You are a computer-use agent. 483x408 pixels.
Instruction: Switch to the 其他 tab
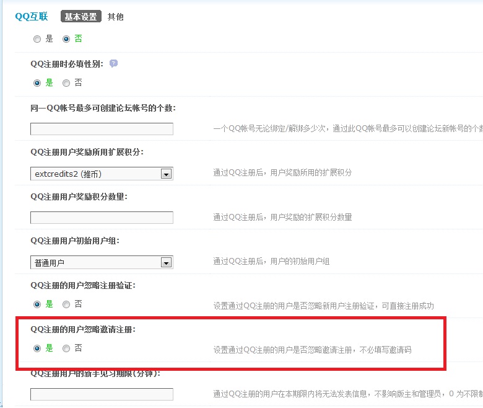coord(116,17)
